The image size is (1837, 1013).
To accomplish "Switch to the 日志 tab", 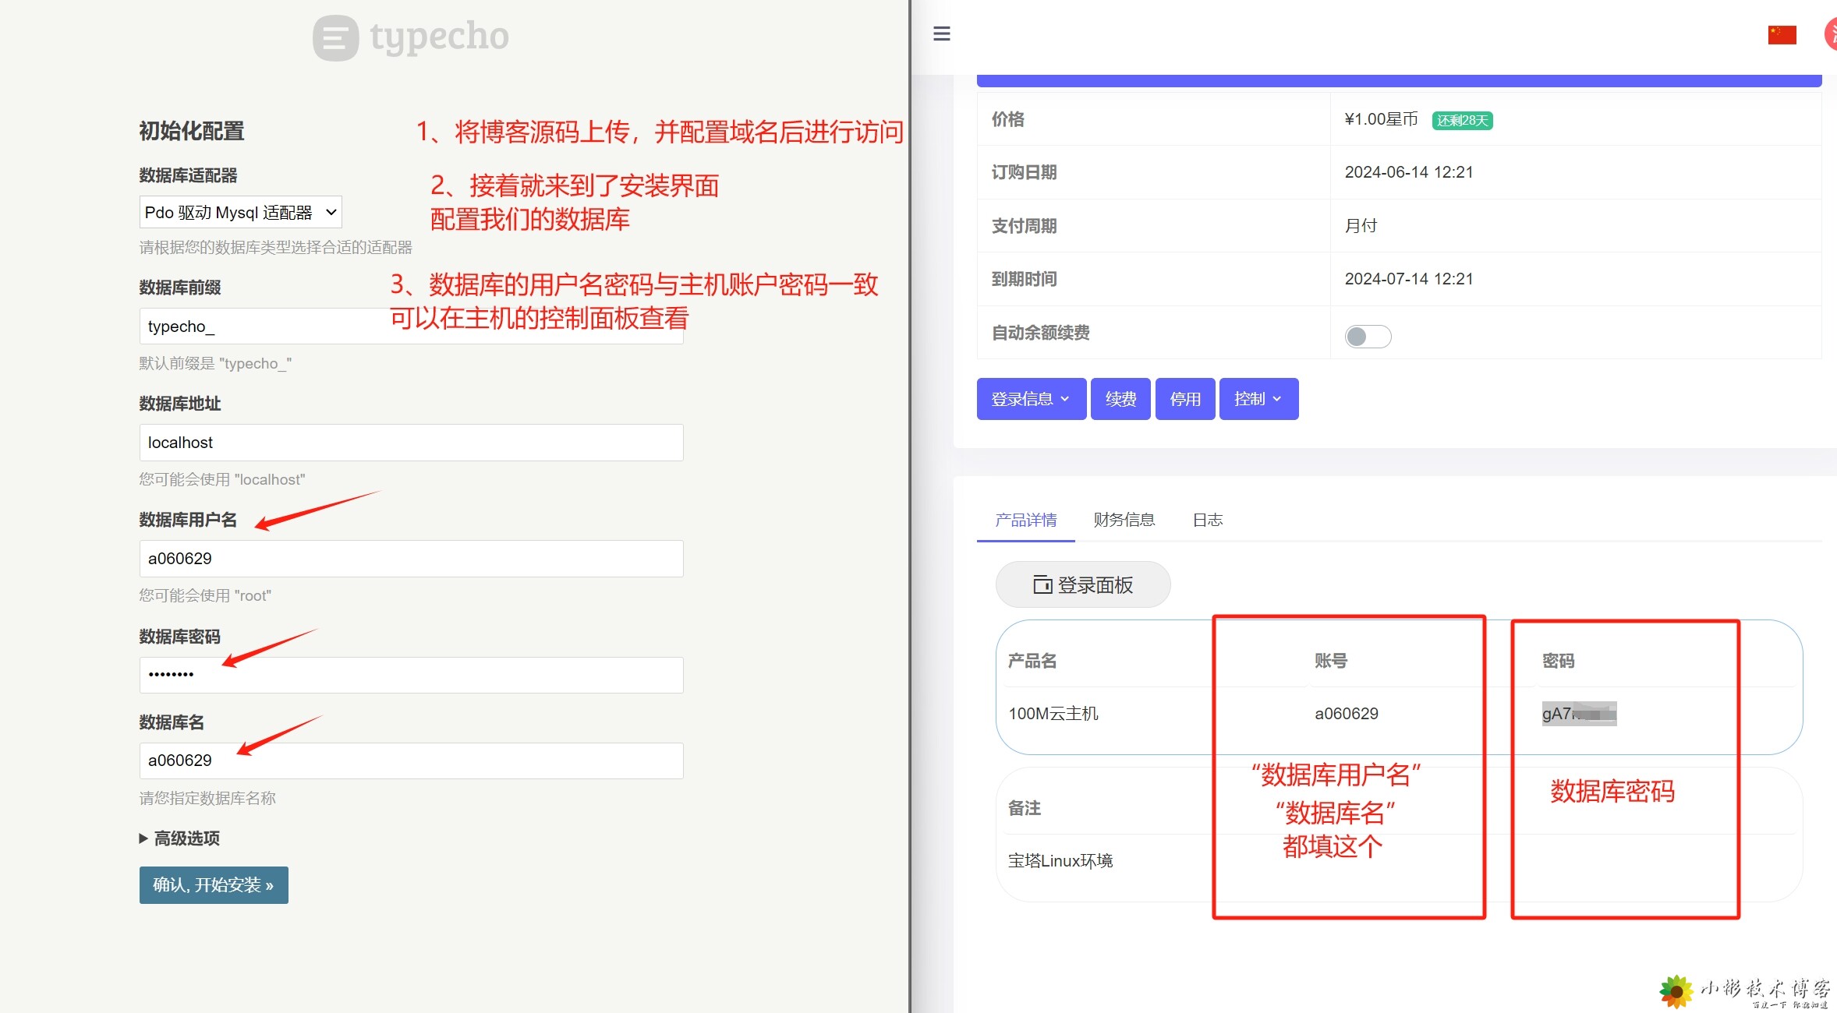I will (1207, 520).
